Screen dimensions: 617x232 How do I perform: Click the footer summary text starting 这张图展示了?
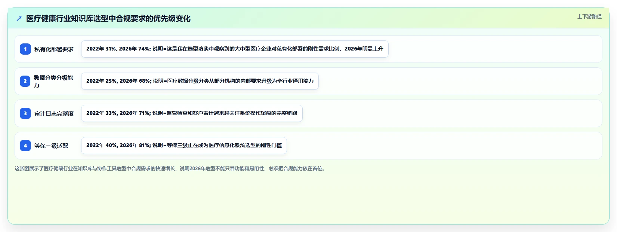[x=170, y=168]
